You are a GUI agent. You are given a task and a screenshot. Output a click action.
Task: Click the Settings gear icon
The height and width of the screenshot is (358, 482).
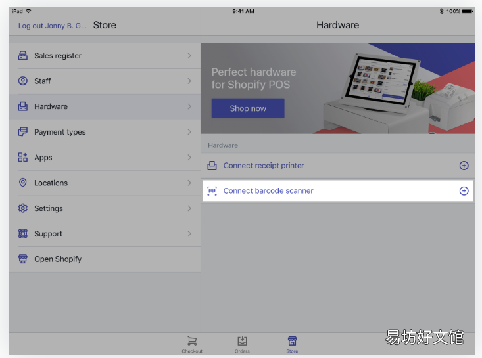click(23, 208)
